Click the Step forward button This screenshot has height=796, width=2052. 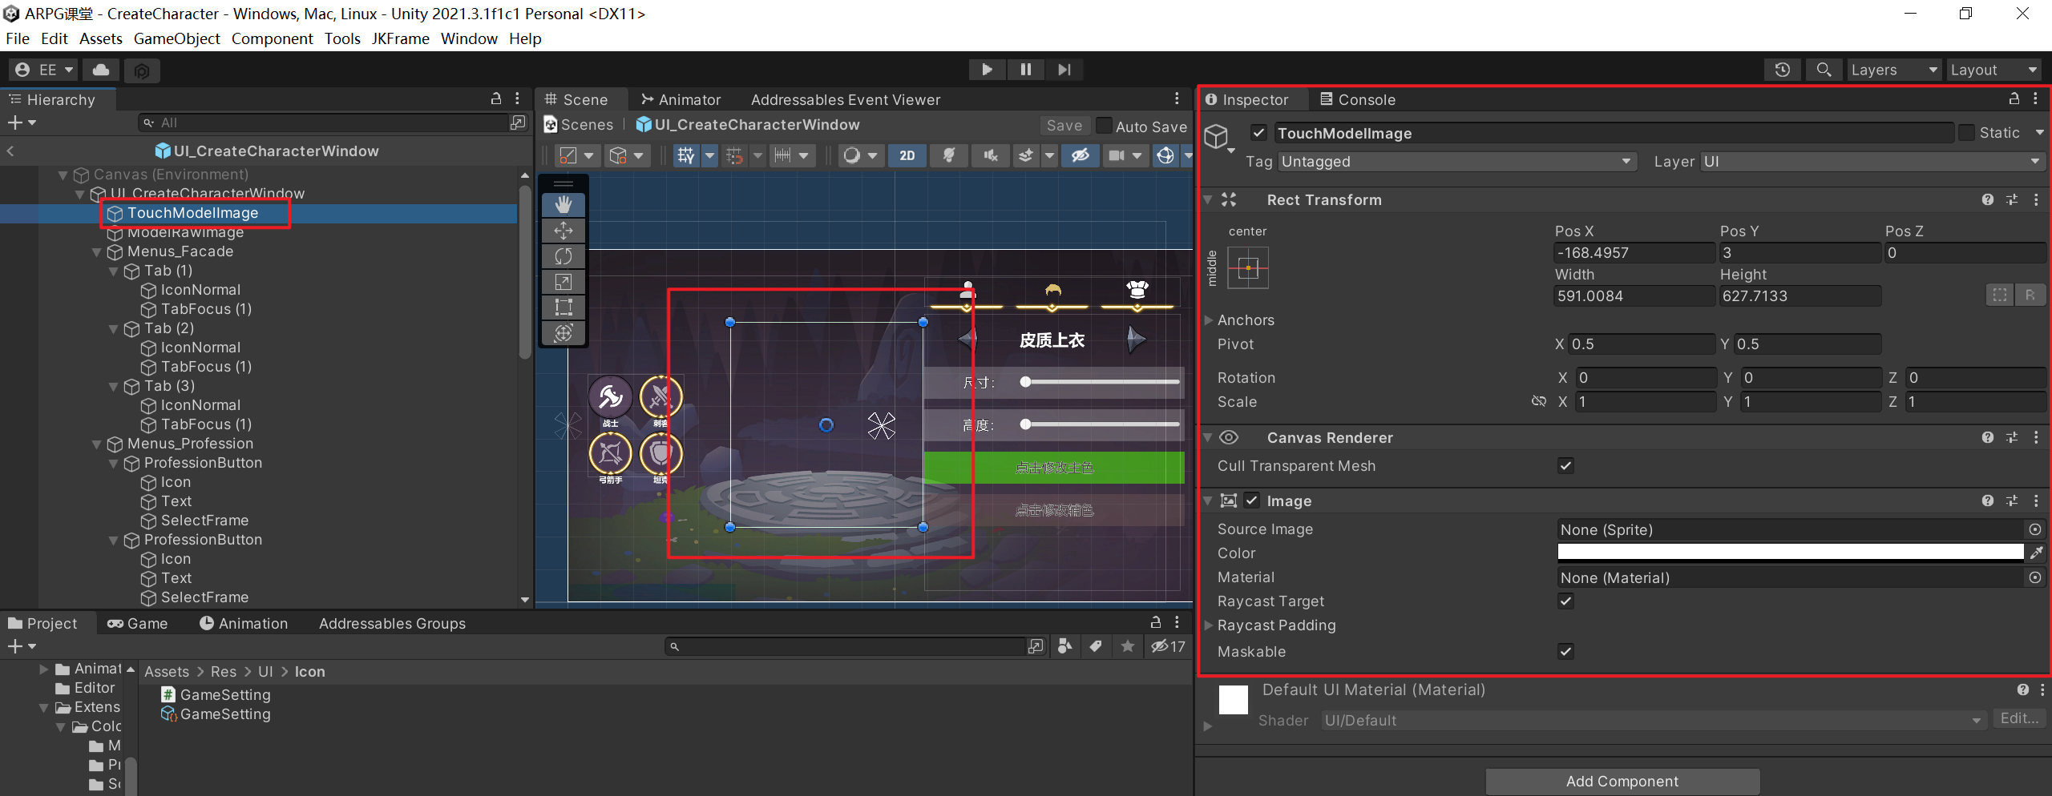coord(1064,70)
